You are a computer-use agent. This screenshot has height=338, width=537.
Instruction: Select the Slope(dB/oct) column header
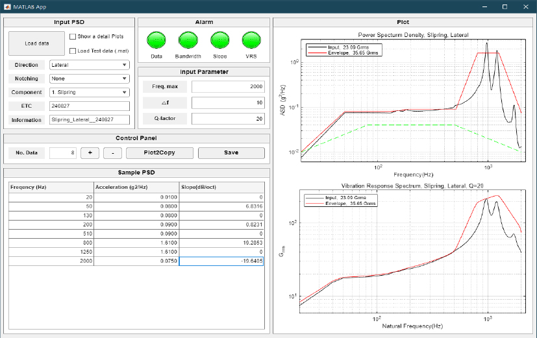221,187
